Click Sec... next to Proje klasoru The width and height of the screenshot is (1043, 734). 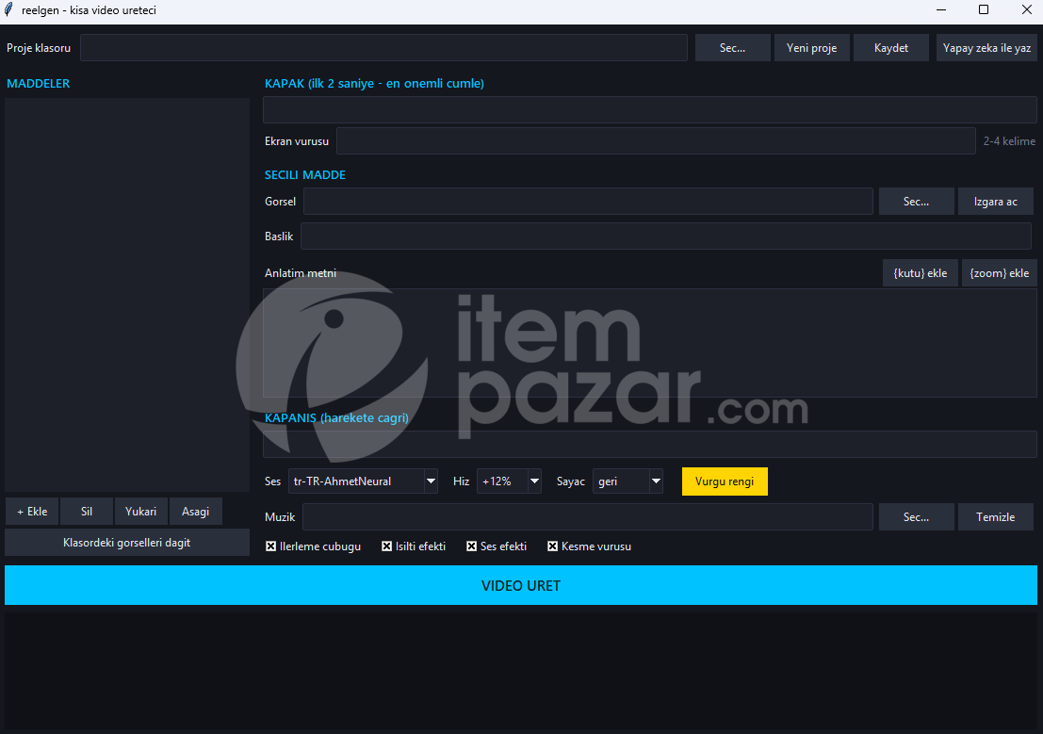(x=732, y=48)
